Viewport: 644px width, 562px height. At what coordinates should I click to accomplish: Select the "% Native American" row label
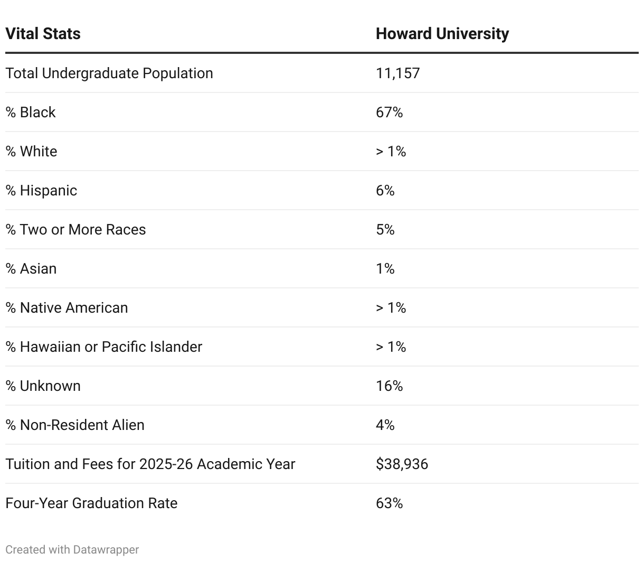coord(67,307)
